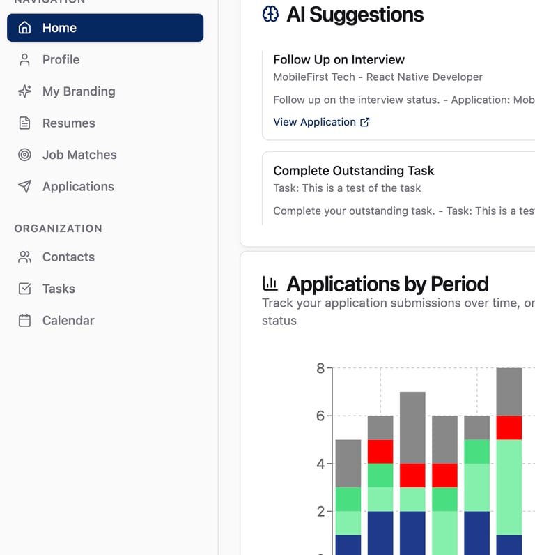Click the Profile person icon

coord(25,60)
